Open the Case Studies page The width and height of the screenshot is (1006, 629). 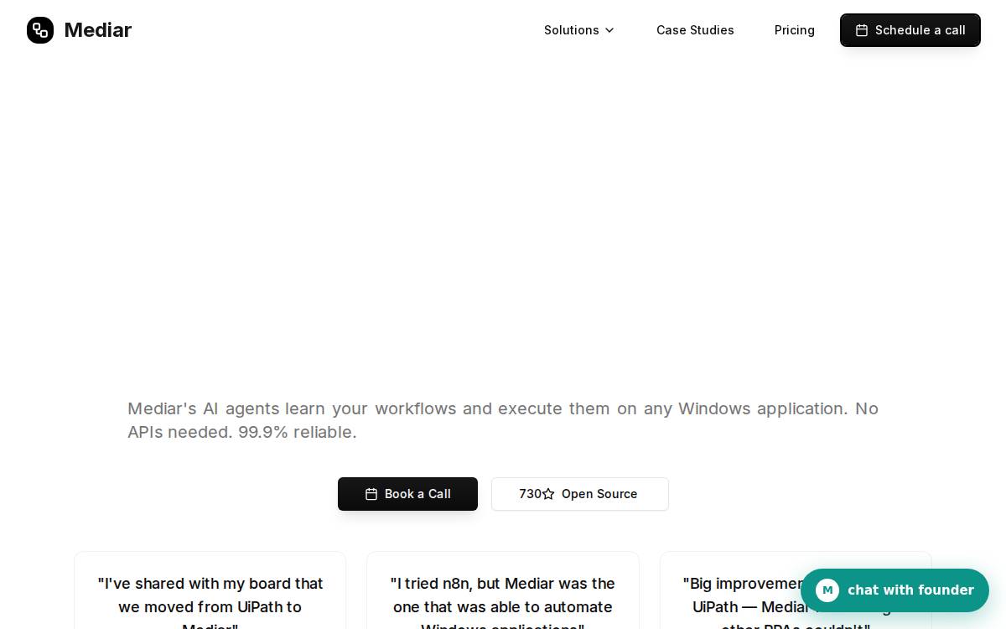[695, 30]
